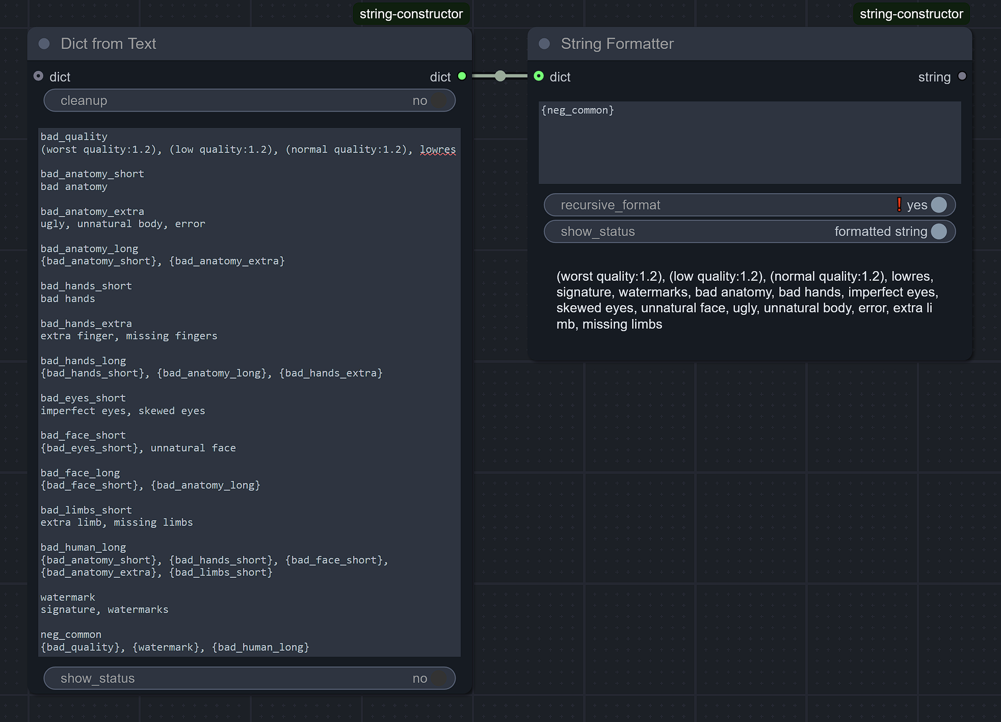Click the bad_hands_extra key line
Viewport: 1001px width, 722px height.
[86, 324]
